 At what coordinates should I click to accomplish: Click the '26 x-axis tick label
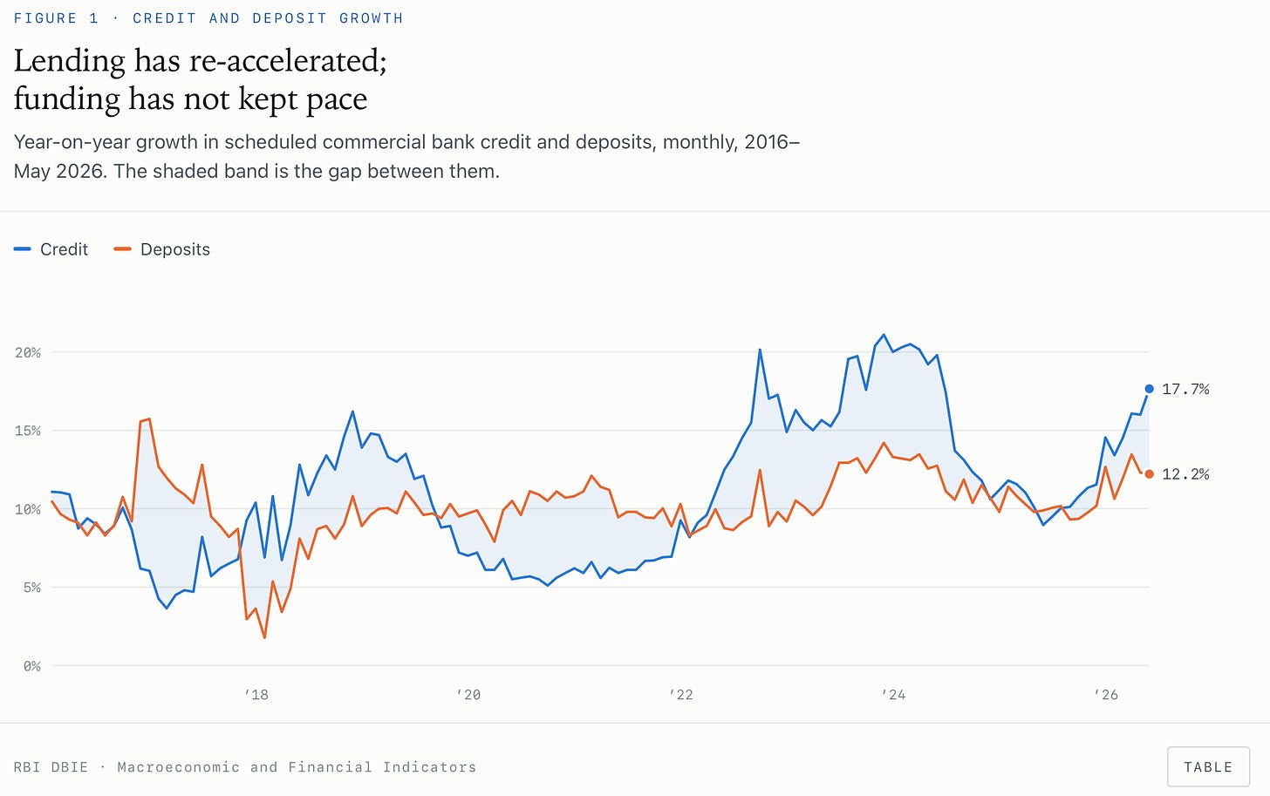tap(1106, 695)
